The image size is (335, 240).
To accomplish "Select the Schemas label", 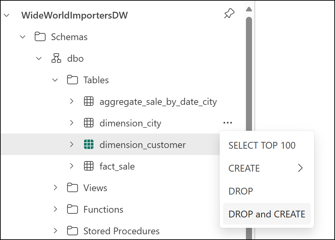I will coord(69,37).
